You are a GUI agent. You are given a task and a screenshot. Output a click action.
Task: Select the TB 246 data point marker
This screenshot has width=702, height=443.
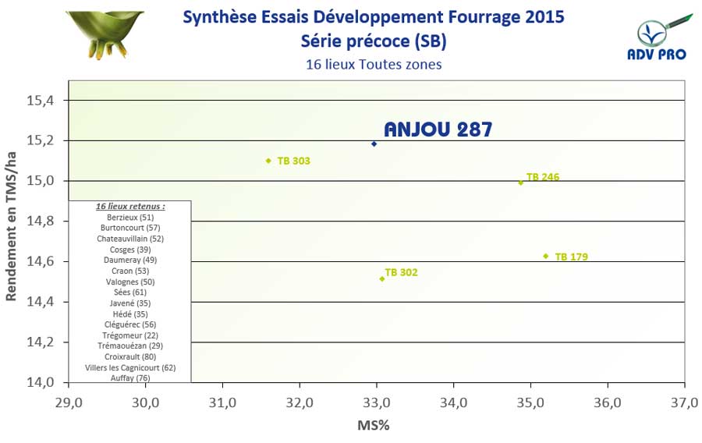pyautogui.click(x=521, y=183)
